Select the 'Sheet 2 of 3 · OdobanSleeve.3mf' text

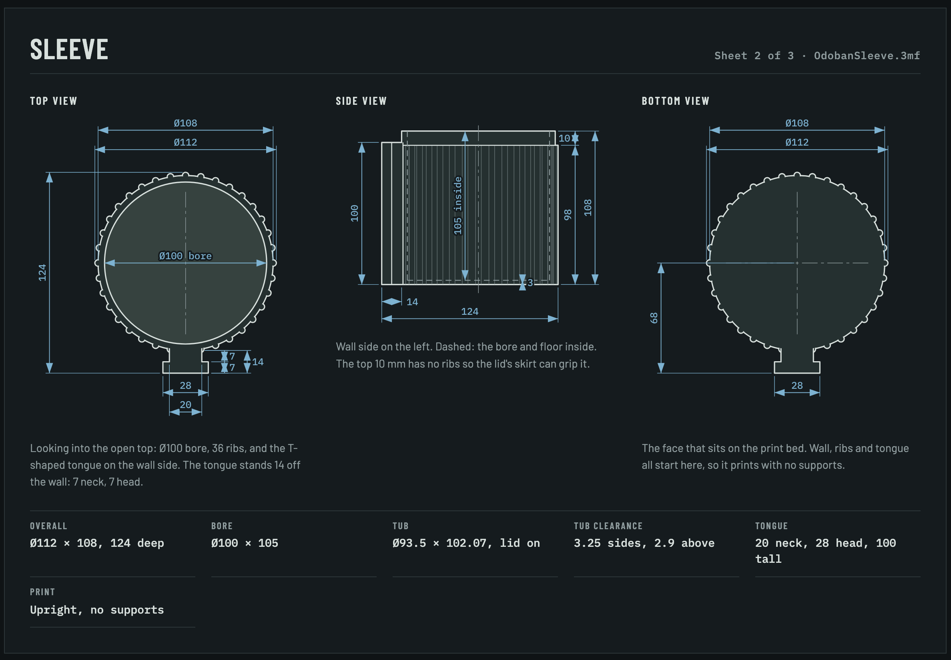817,56
